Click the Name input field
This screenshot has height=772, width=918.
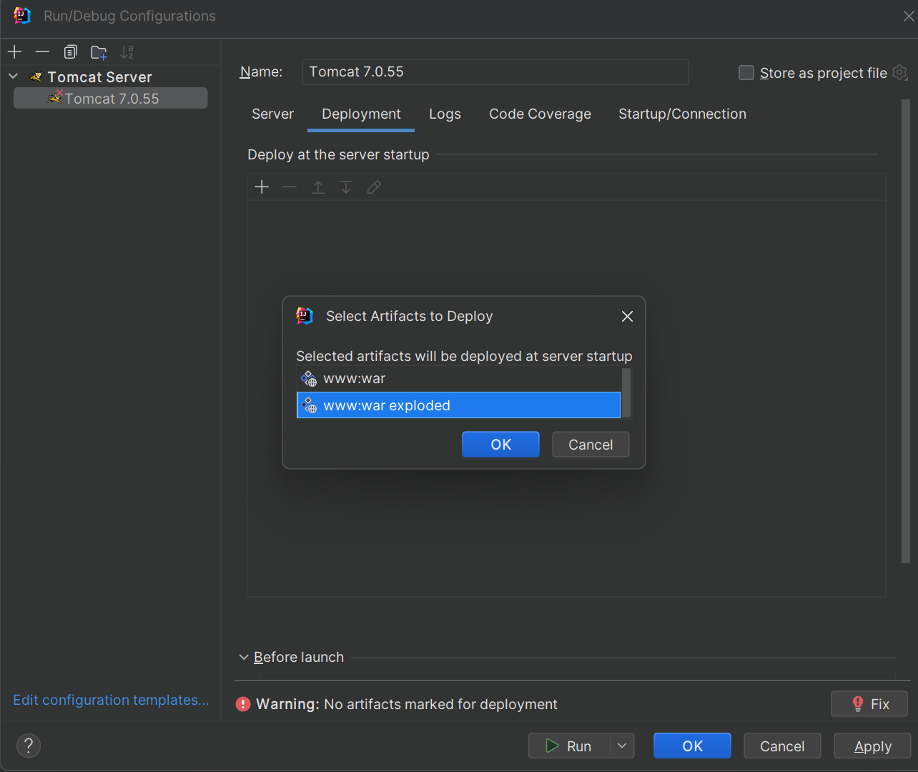[495, 71]
